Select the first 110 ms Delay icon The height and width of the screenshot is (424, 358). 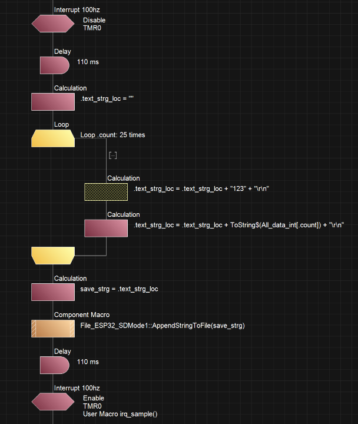point(55,65)
